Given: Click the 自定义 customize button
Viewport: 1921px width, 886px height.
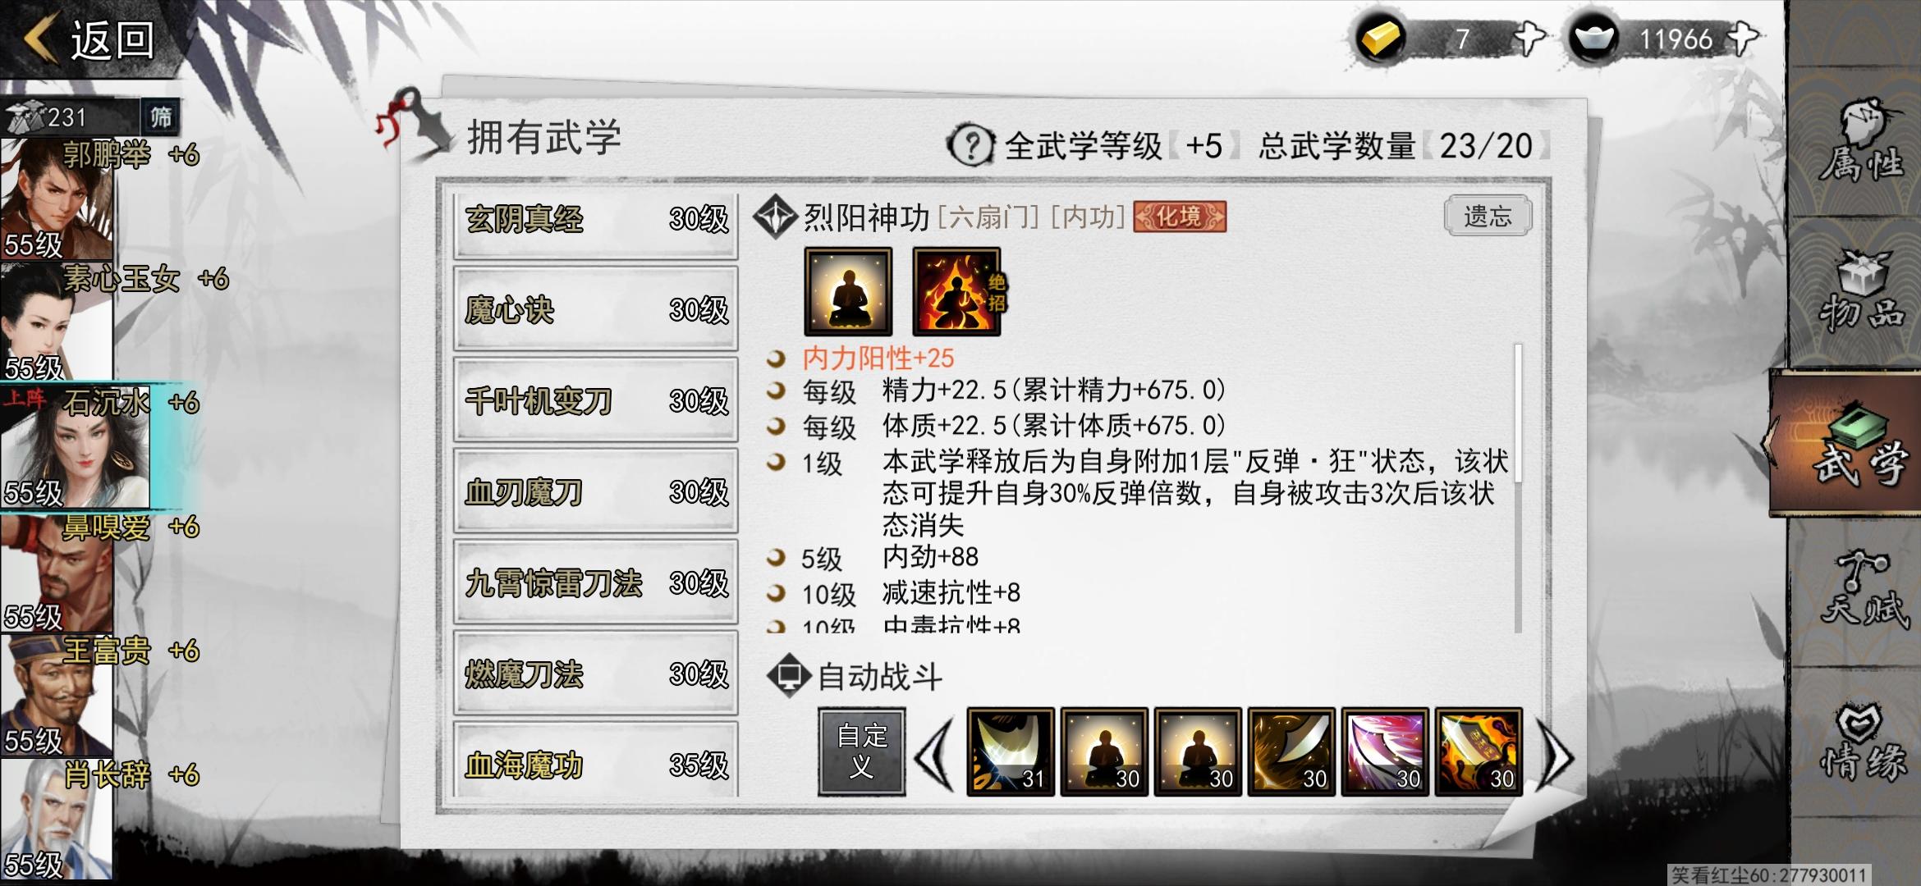Looking at the screenshot, I should (x=862, y=751).
